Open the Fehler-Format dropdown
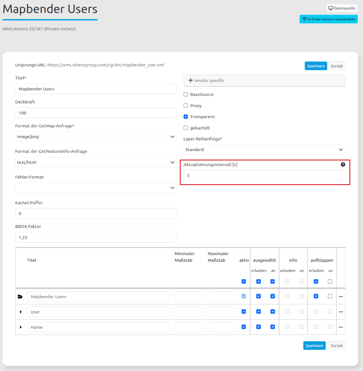This screenshot has width=363, height=371. (96, 188)
